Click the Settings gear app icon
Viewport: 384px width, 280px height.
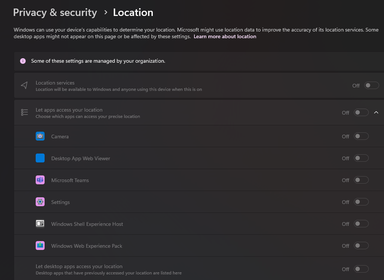[40, 202]
